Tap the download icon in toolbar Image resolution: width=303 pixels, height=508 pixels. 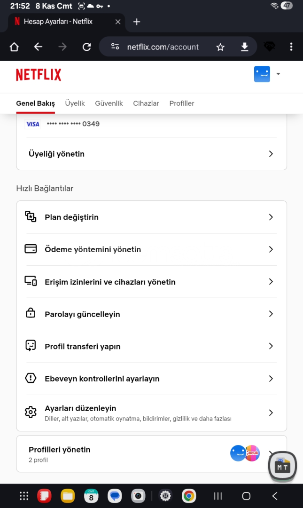244,47
